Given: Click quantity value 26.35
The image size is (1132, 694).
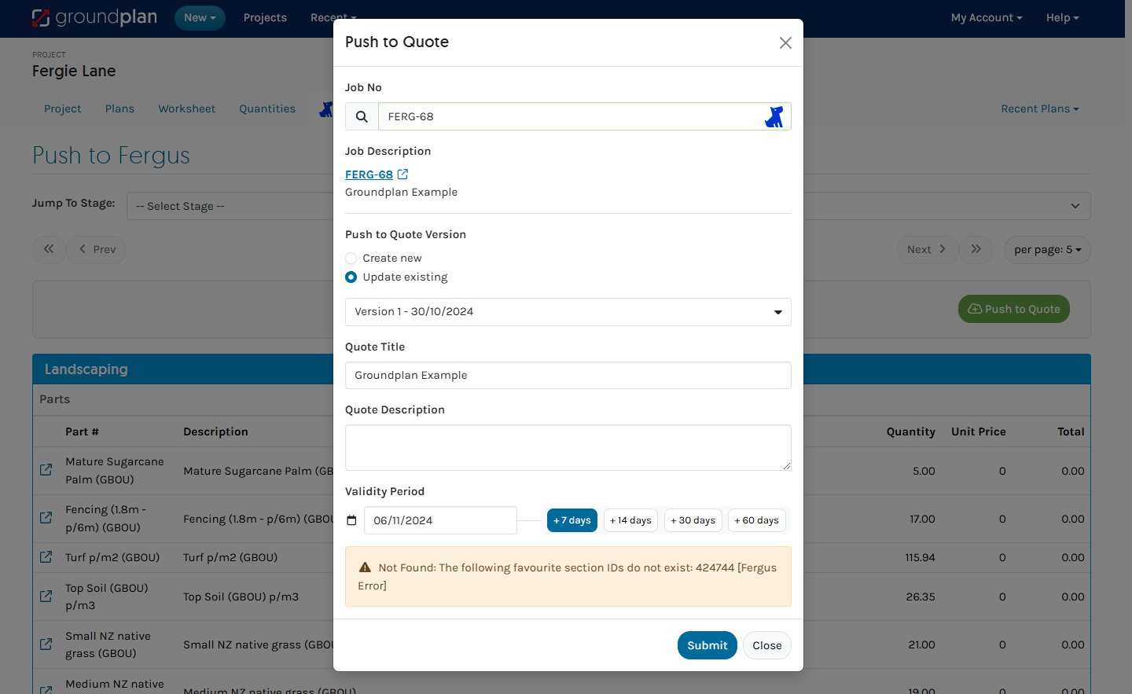Looking at the screenshot, I should point(921,597).
